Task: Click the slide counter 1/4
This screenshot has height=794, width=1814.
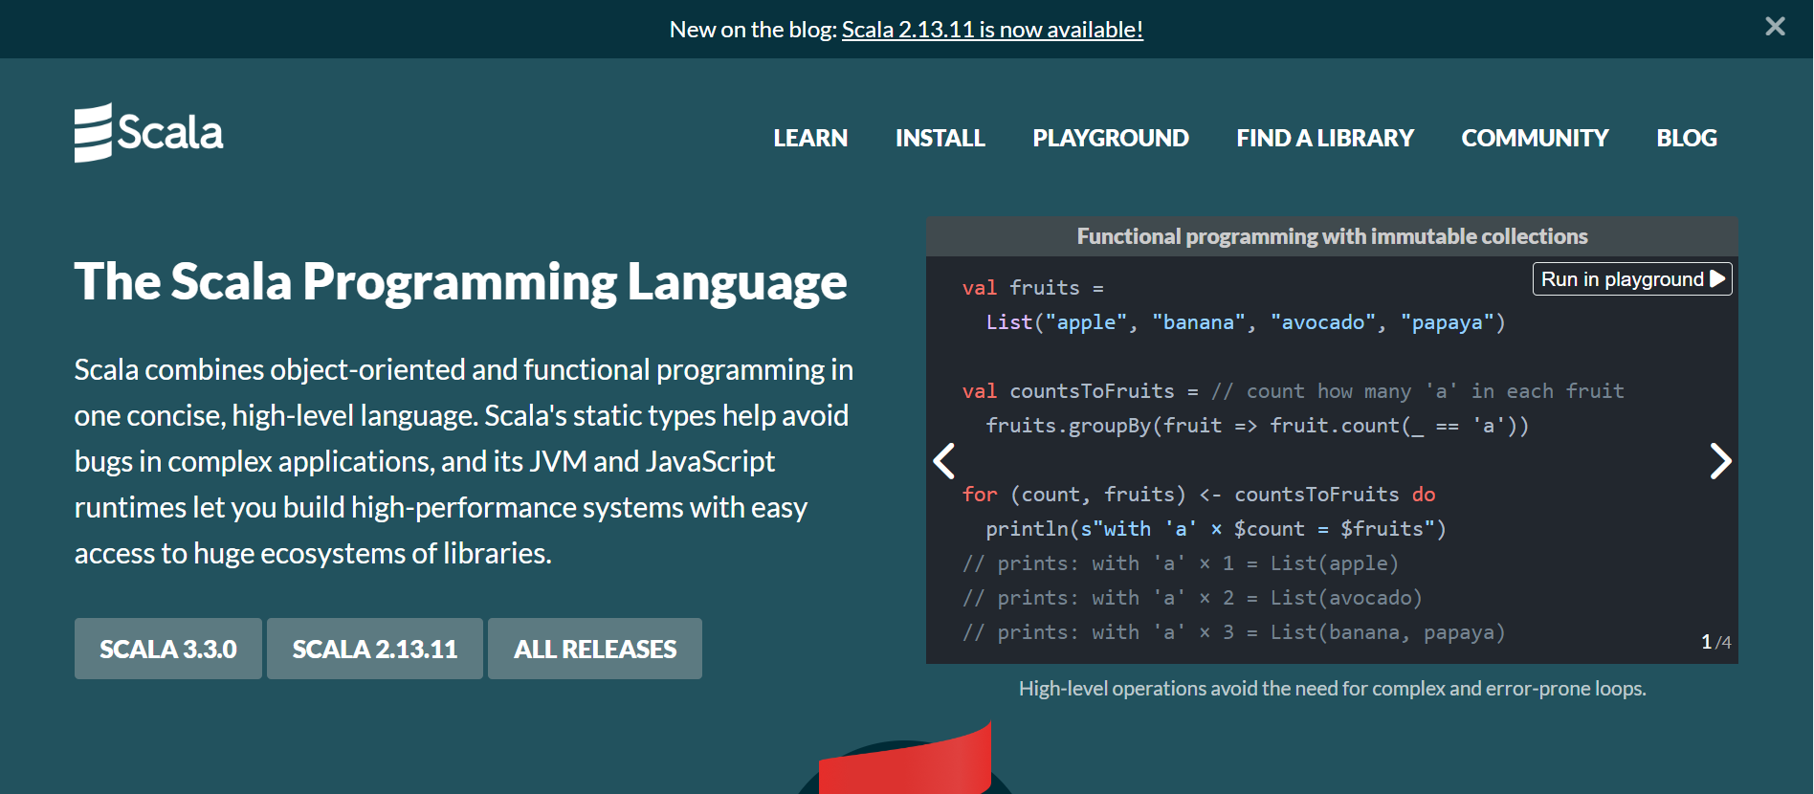Action: click(1715, 642)
